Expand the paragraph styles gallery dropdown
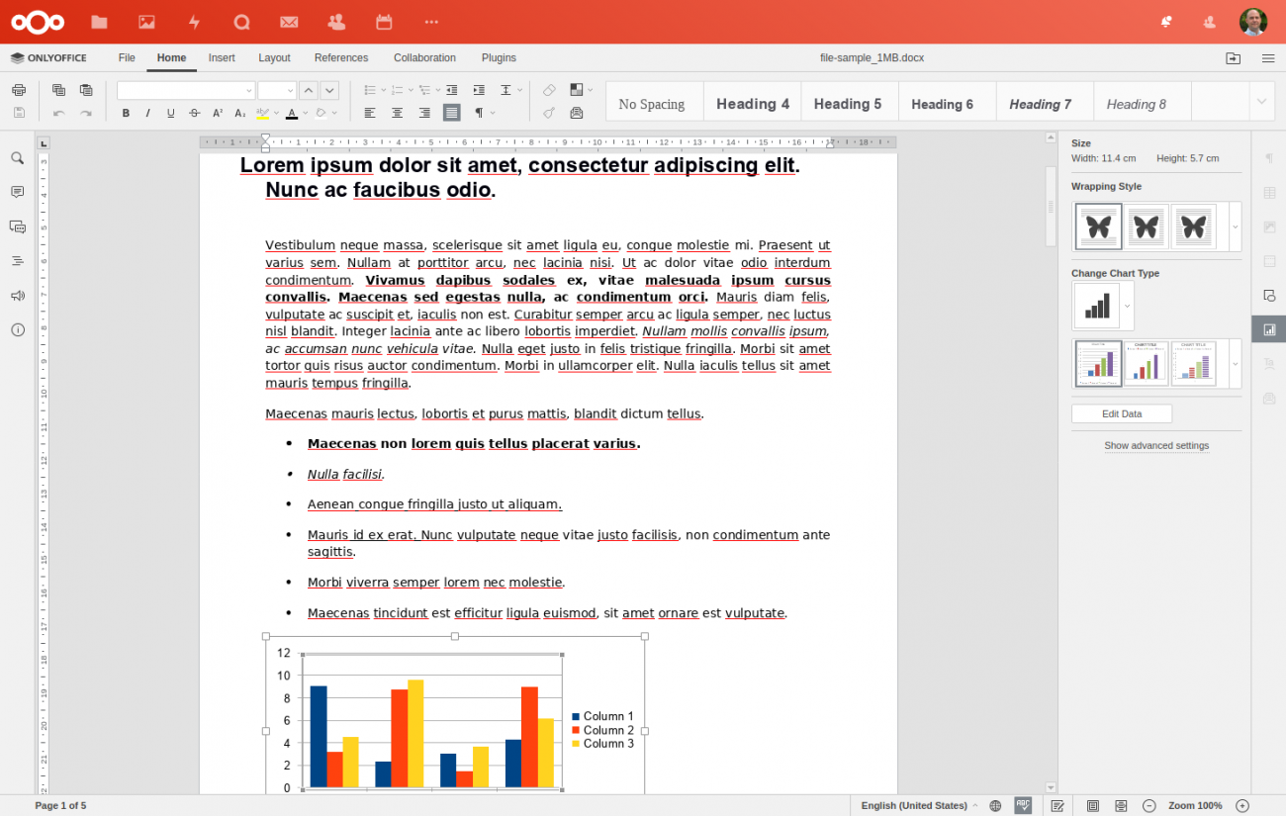1286x816 pixels. point(1261,101)
